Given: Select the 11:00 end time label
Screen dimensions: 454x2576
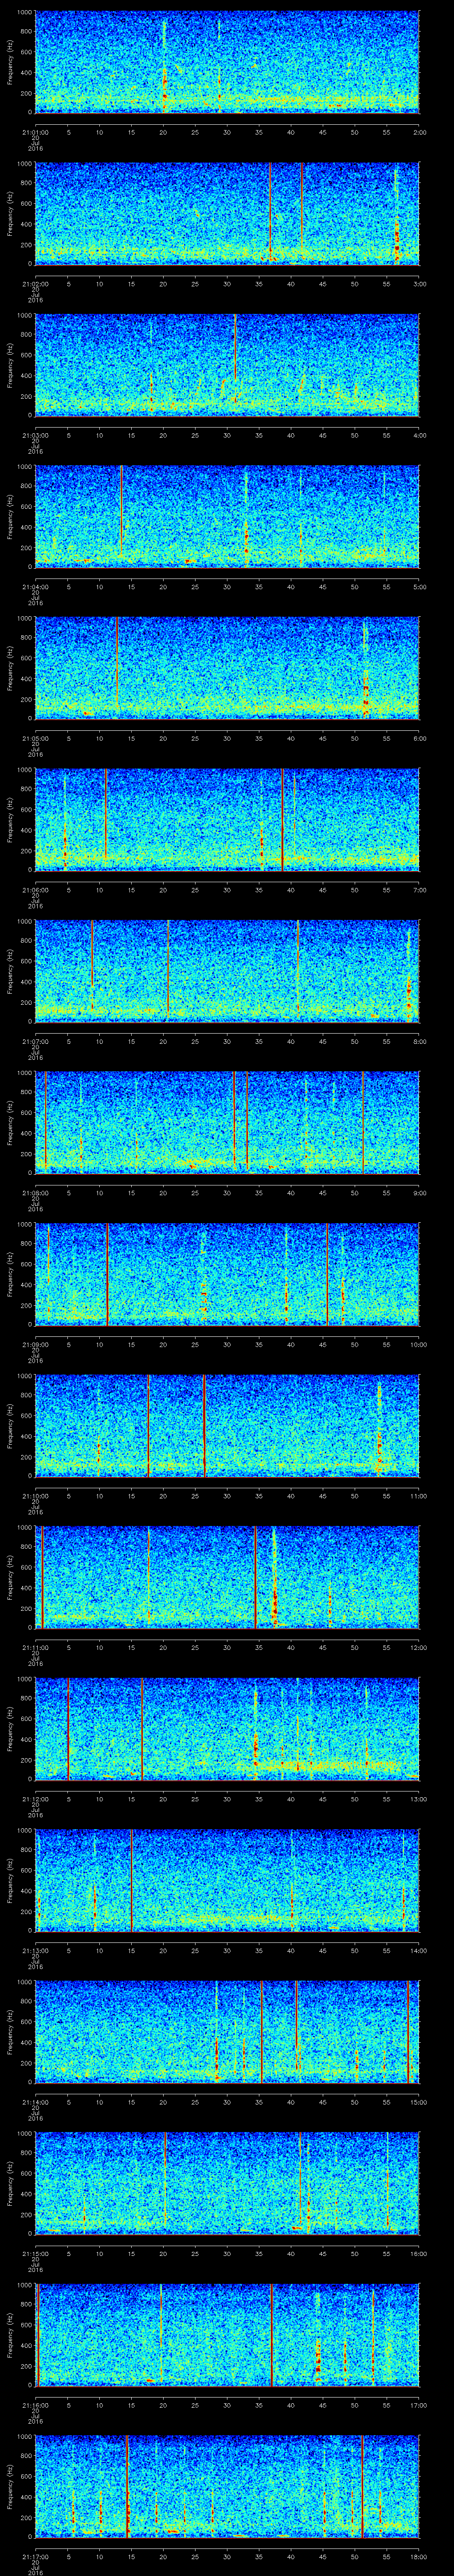Looking at the screenshot, I should [418, 1495].
